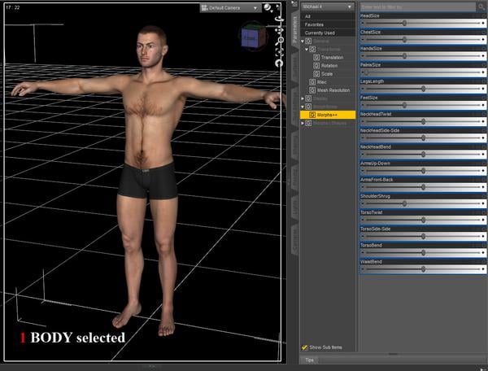
Task: Collapse topmost group arrow under Currently Used
Action: tap(303, 41)
